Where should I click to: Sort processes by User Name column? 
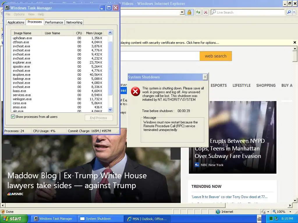[x=58, y=33]
